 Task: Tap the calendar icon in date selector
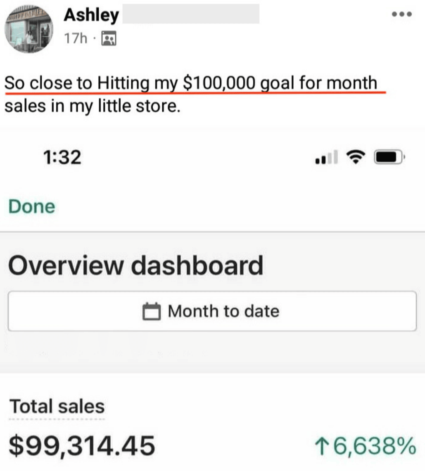click(151, 312)
